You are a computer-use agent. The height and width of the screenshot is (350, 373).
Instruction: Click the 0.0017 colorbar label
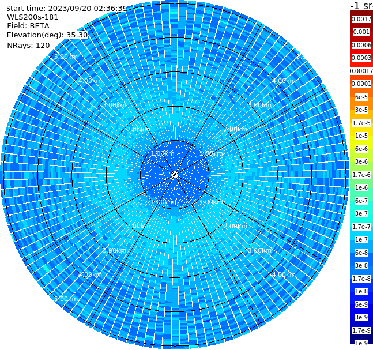(361, 19)
